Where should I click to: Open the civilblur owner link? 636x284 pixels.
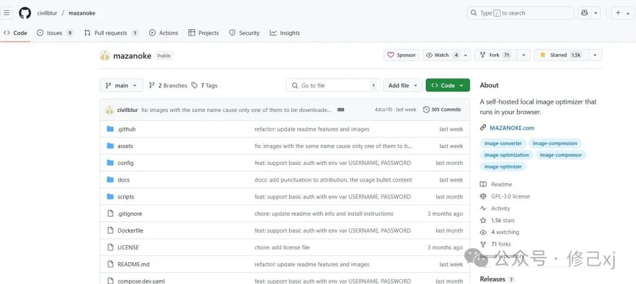tap(47, 13)
